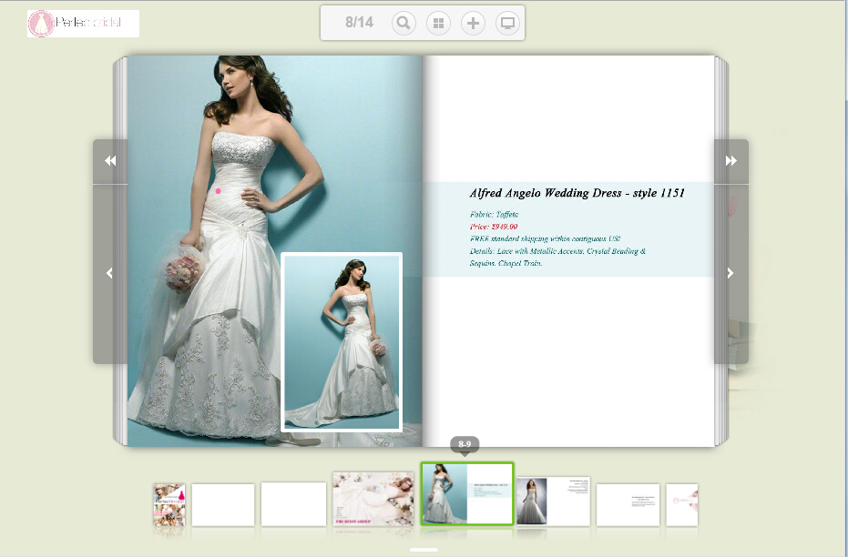Click the 8-9 page tooltip label

point(465,445)
